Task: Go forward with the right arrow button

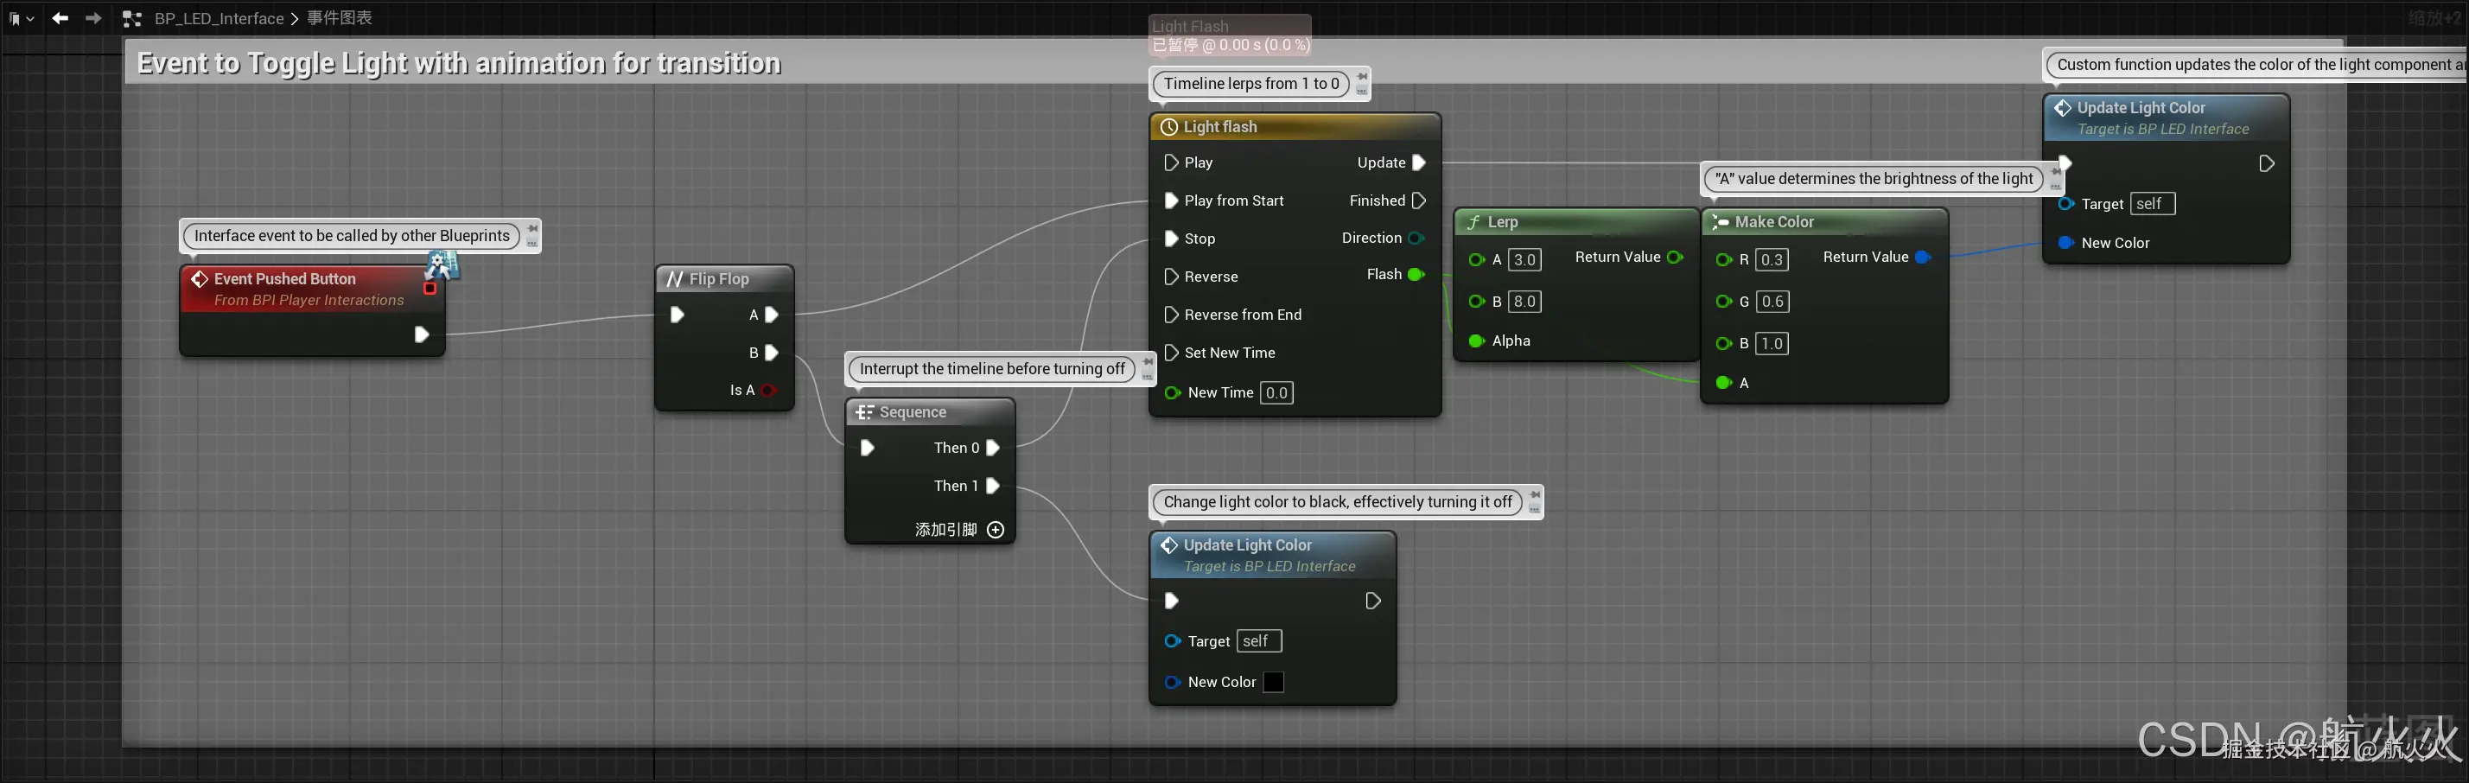Action: (93, 18)
